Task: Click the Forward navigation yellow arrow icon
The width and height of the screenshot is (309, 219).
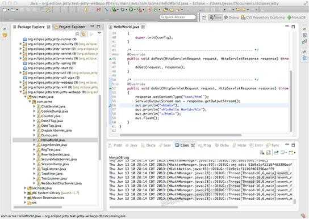Action: (244, 10)
